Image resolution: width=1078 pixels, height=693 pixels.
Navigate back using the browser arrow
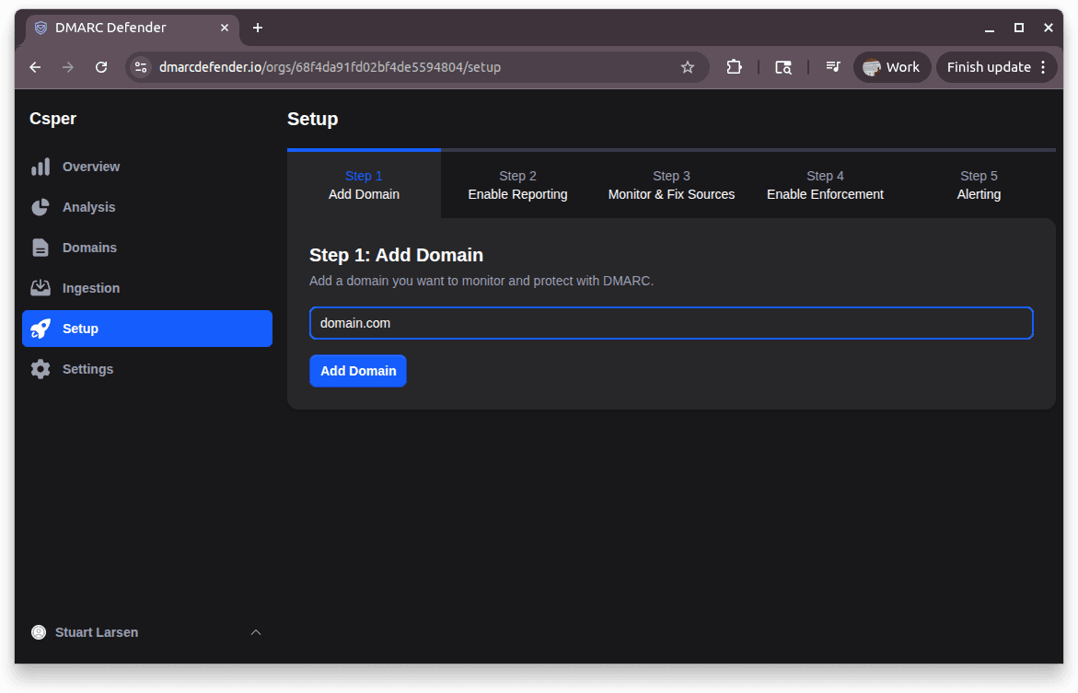[x=34, y=66]
